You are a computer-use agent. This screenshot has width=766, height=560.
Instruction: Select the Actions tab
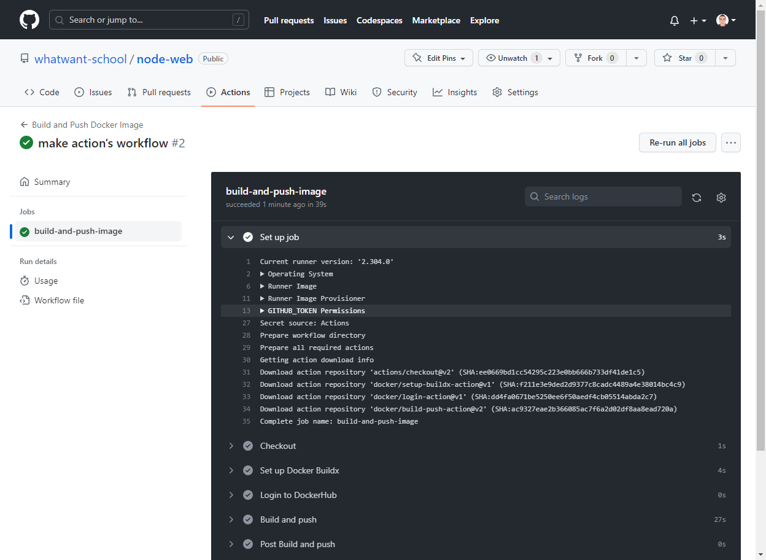click(228, 92)
